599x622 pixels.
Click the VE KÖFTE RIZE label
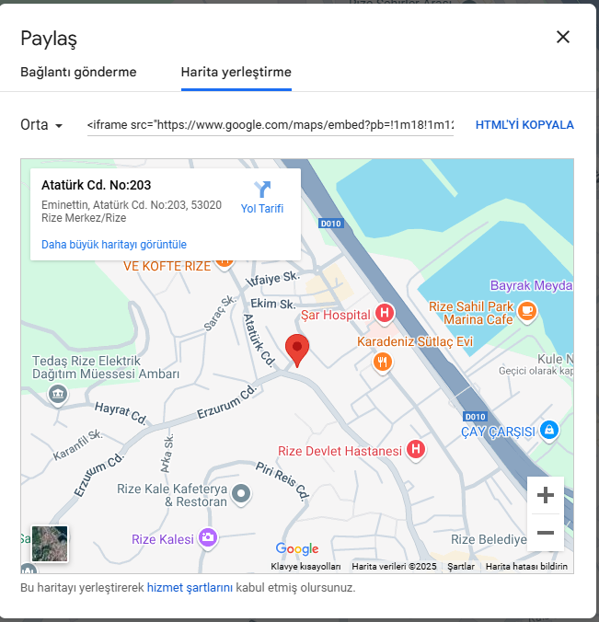click(x=167, y=266)
